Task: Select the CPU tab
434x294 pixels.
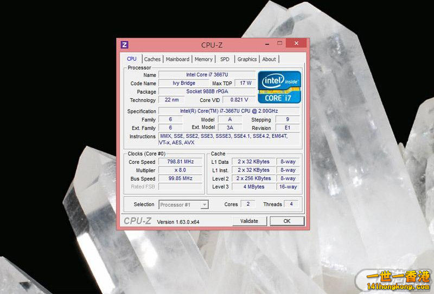Action: click(x=132, y=59)
